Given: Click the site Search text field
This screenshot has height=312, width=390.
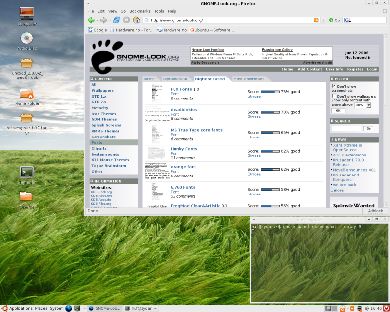Looking at the screenshot, I should [x=347, y=129].
